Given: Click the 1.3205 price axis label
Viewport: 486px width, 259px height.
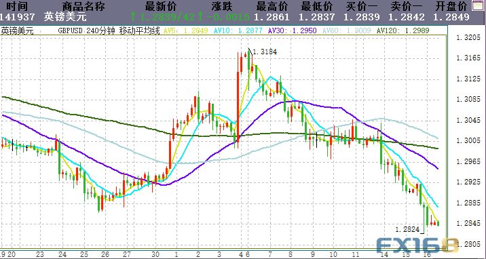Looking at the screenshot, I should [x=468, y=38].
